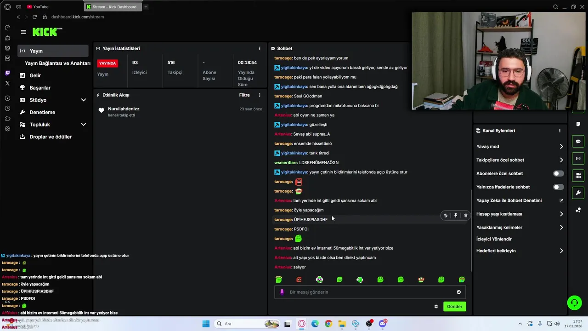Click the three-dots cluster icon in right rail
The height and width of the screenshot is (331, 588).
point(578,210)
